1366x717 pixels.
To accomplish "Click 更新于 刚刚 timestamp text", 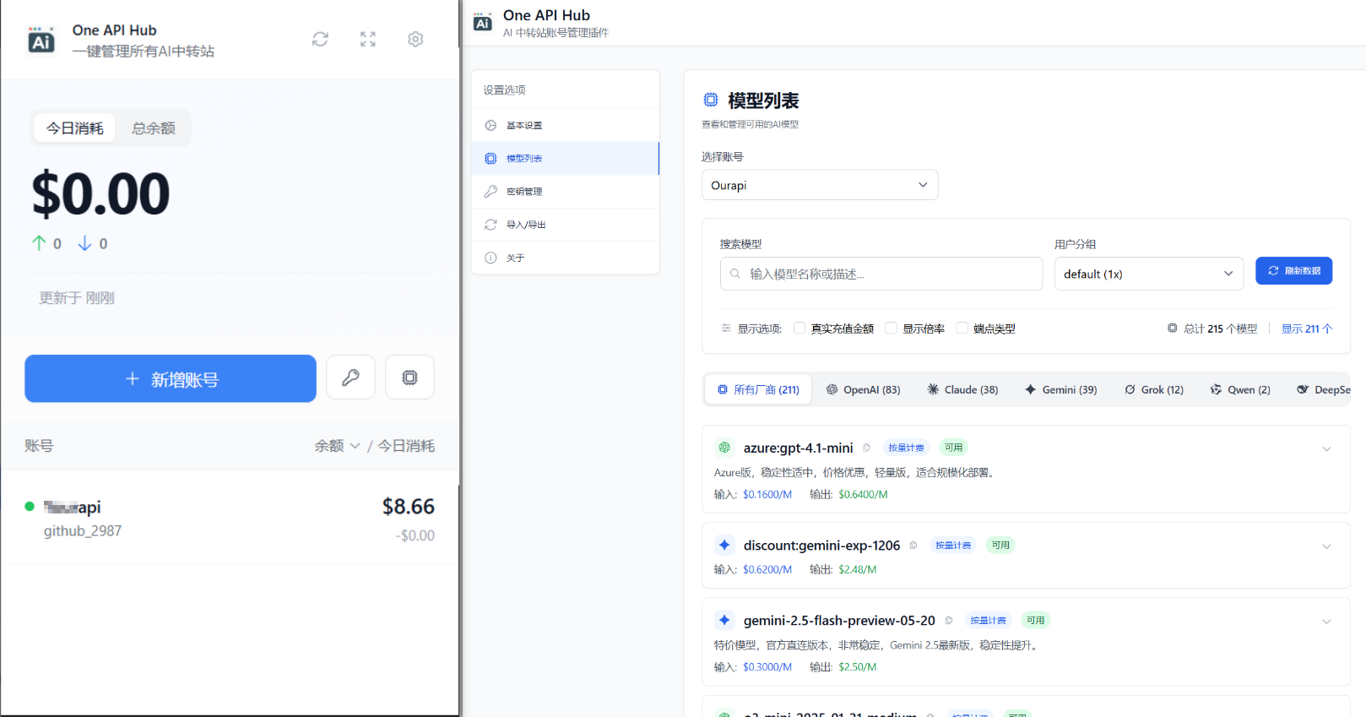I will coord(77,298).
